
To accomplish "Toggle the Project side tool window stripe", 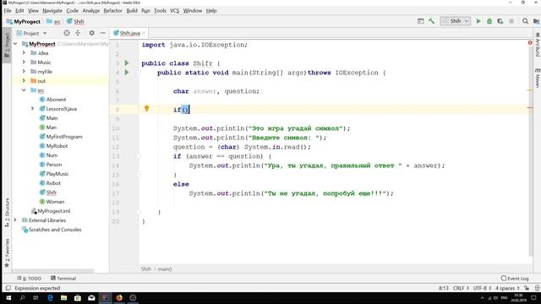I will [x=7, y=45].
